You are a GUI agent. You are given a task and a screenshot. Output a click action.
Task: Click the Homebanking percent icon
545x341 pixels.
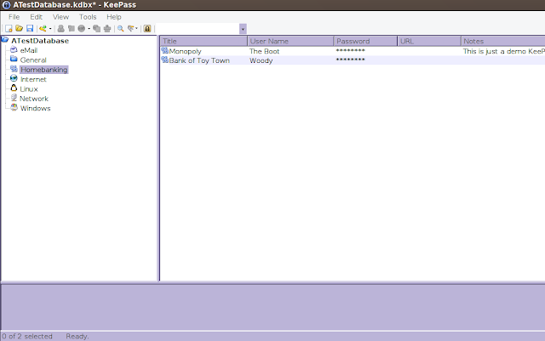(14, 69)
